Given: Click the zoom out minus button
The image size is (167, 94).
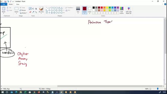Looking at the screenshot, I should pos(150,89).
